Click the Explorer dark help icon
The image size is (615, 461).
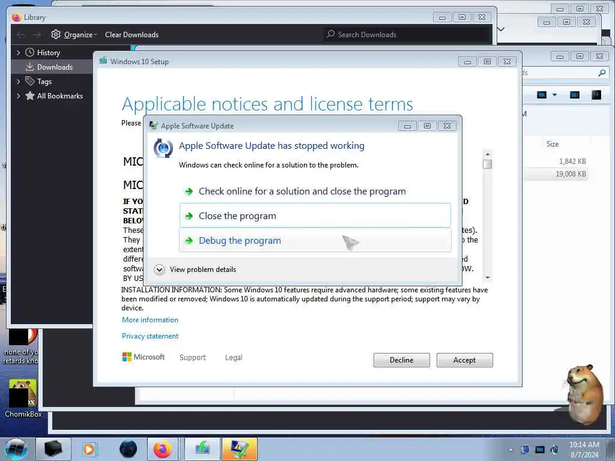click(x=596, y=95)
